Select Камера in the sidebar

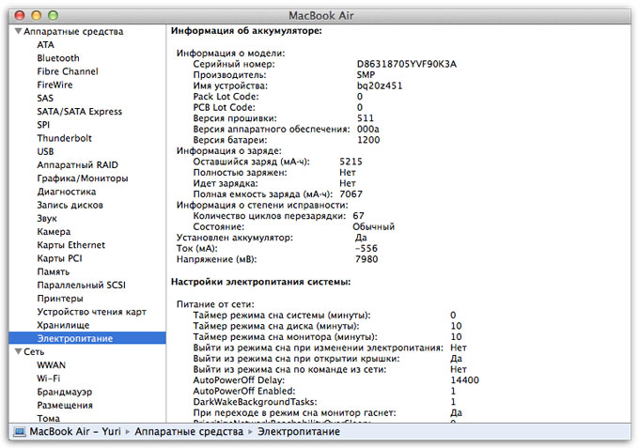[x=54, y=232]
